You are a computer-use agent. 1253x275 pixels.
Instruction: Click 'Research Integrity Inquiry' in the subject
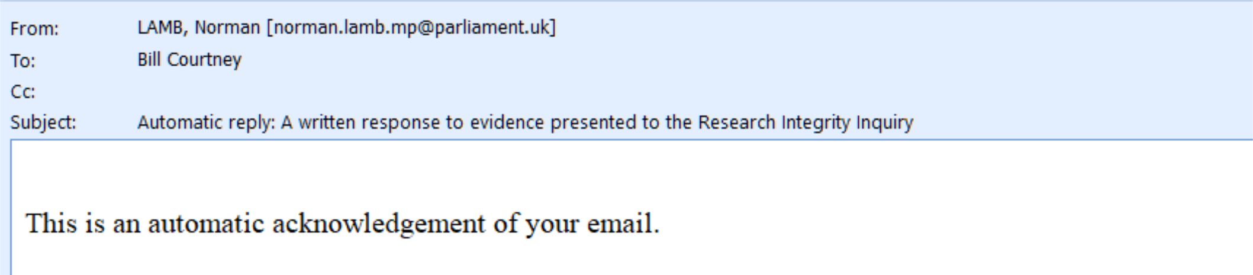pos(806,122)
